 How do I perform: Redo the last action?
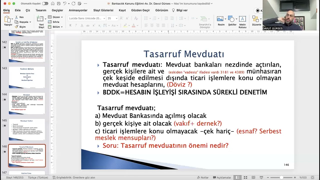pyautogui.click(x=73, y=3)
